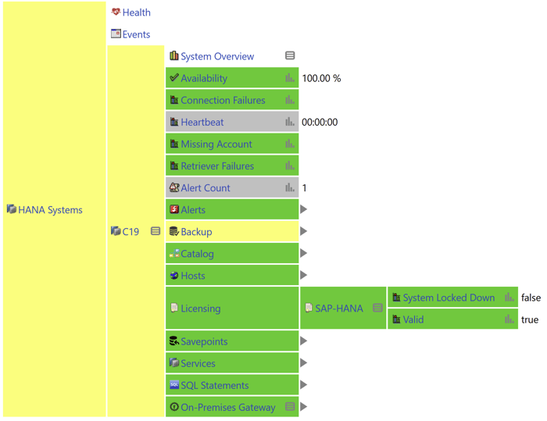Open the Missing Account link
Screen dimensions: 547x421
[216, 144]
